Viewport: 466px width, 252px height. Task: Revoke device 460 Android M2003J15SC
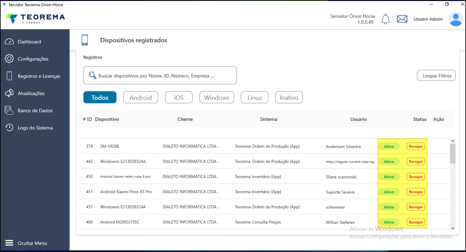pos(416,222)
